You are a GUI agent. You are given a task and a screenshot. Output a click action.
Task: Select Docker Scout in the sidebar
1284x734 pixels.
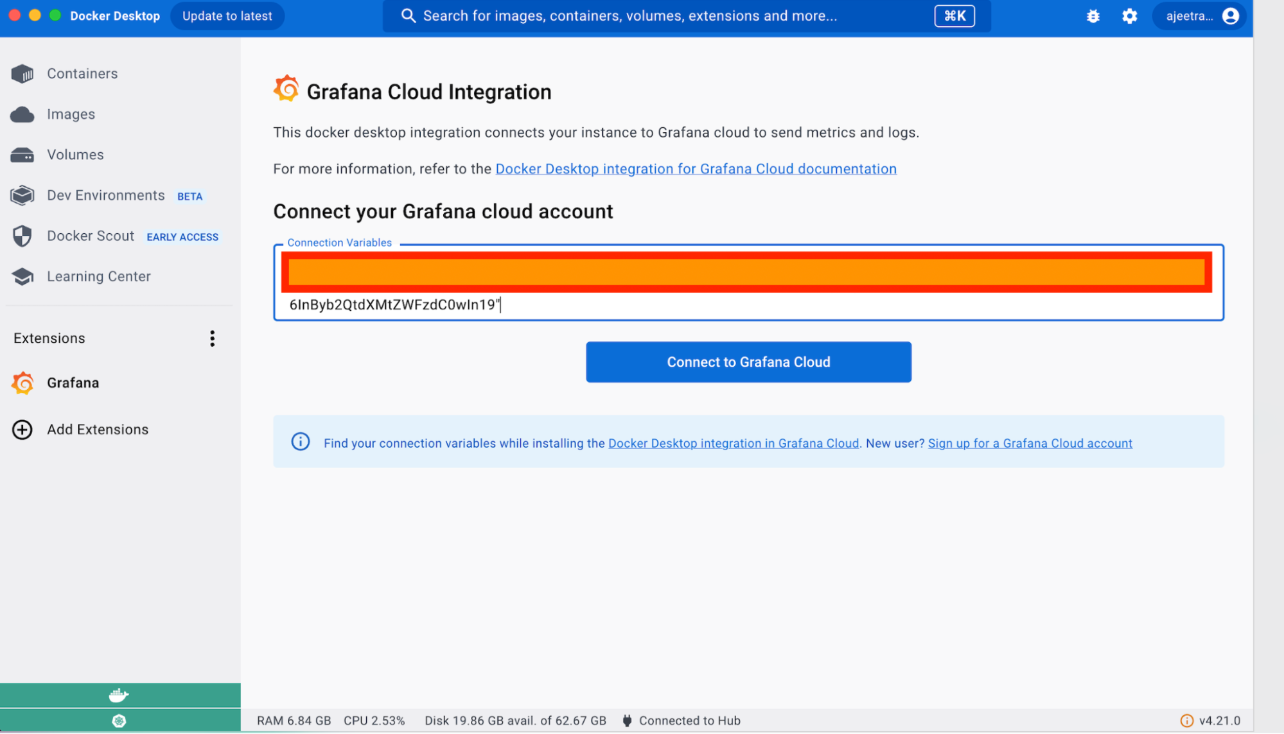pos(91,236)
